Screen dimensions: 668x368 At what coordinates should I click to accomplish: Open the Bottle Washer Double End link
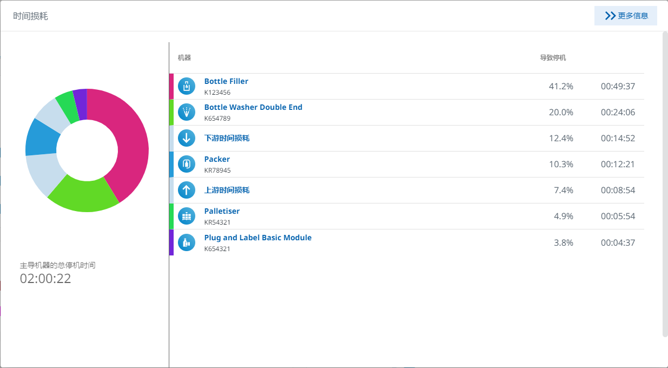click(x=253, y=107)
